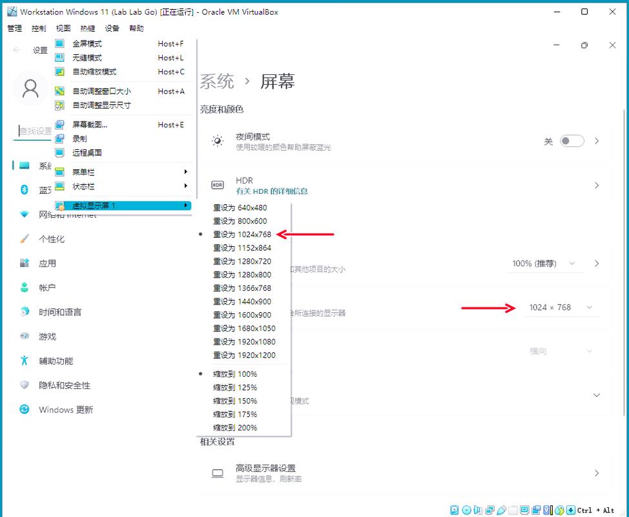The image size is (629, 517).
Task: Open 有关 HDR 的详细信息 link
Action: tap(272, 191)
